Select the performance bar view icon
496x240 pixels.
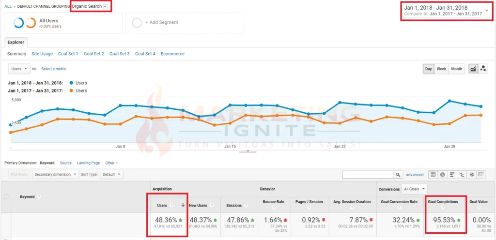452,174
